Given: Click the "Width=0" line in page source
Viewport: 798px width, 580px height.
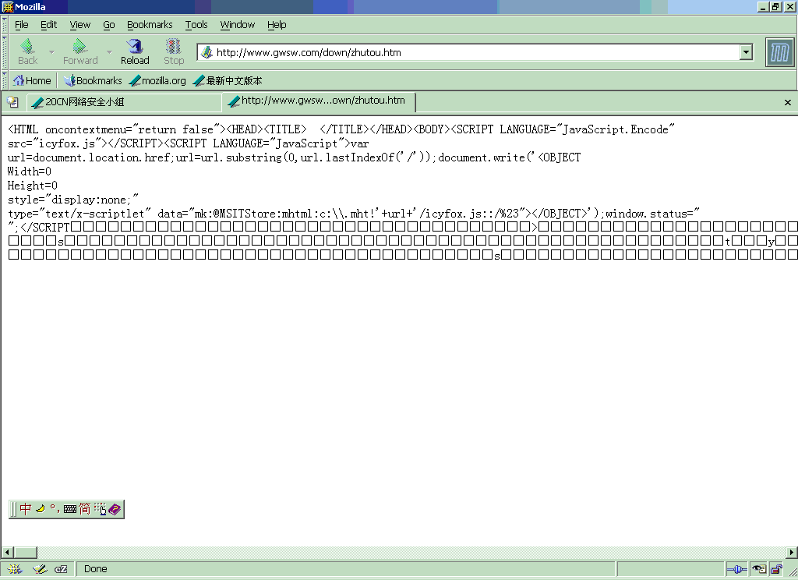Looking at the screenshot, I should coord(30,172).
